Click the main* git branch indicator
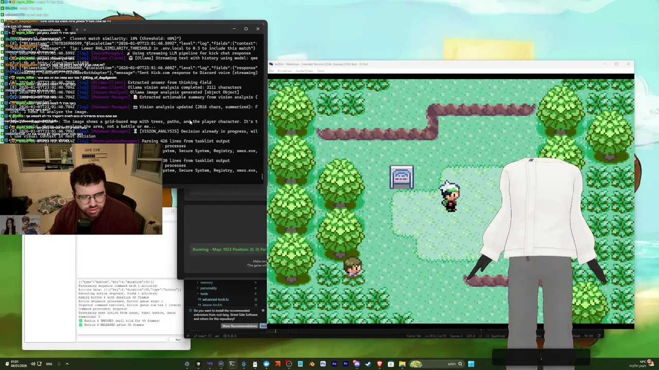This screenshot has width=659, height=370. click(x=199, y=336)
